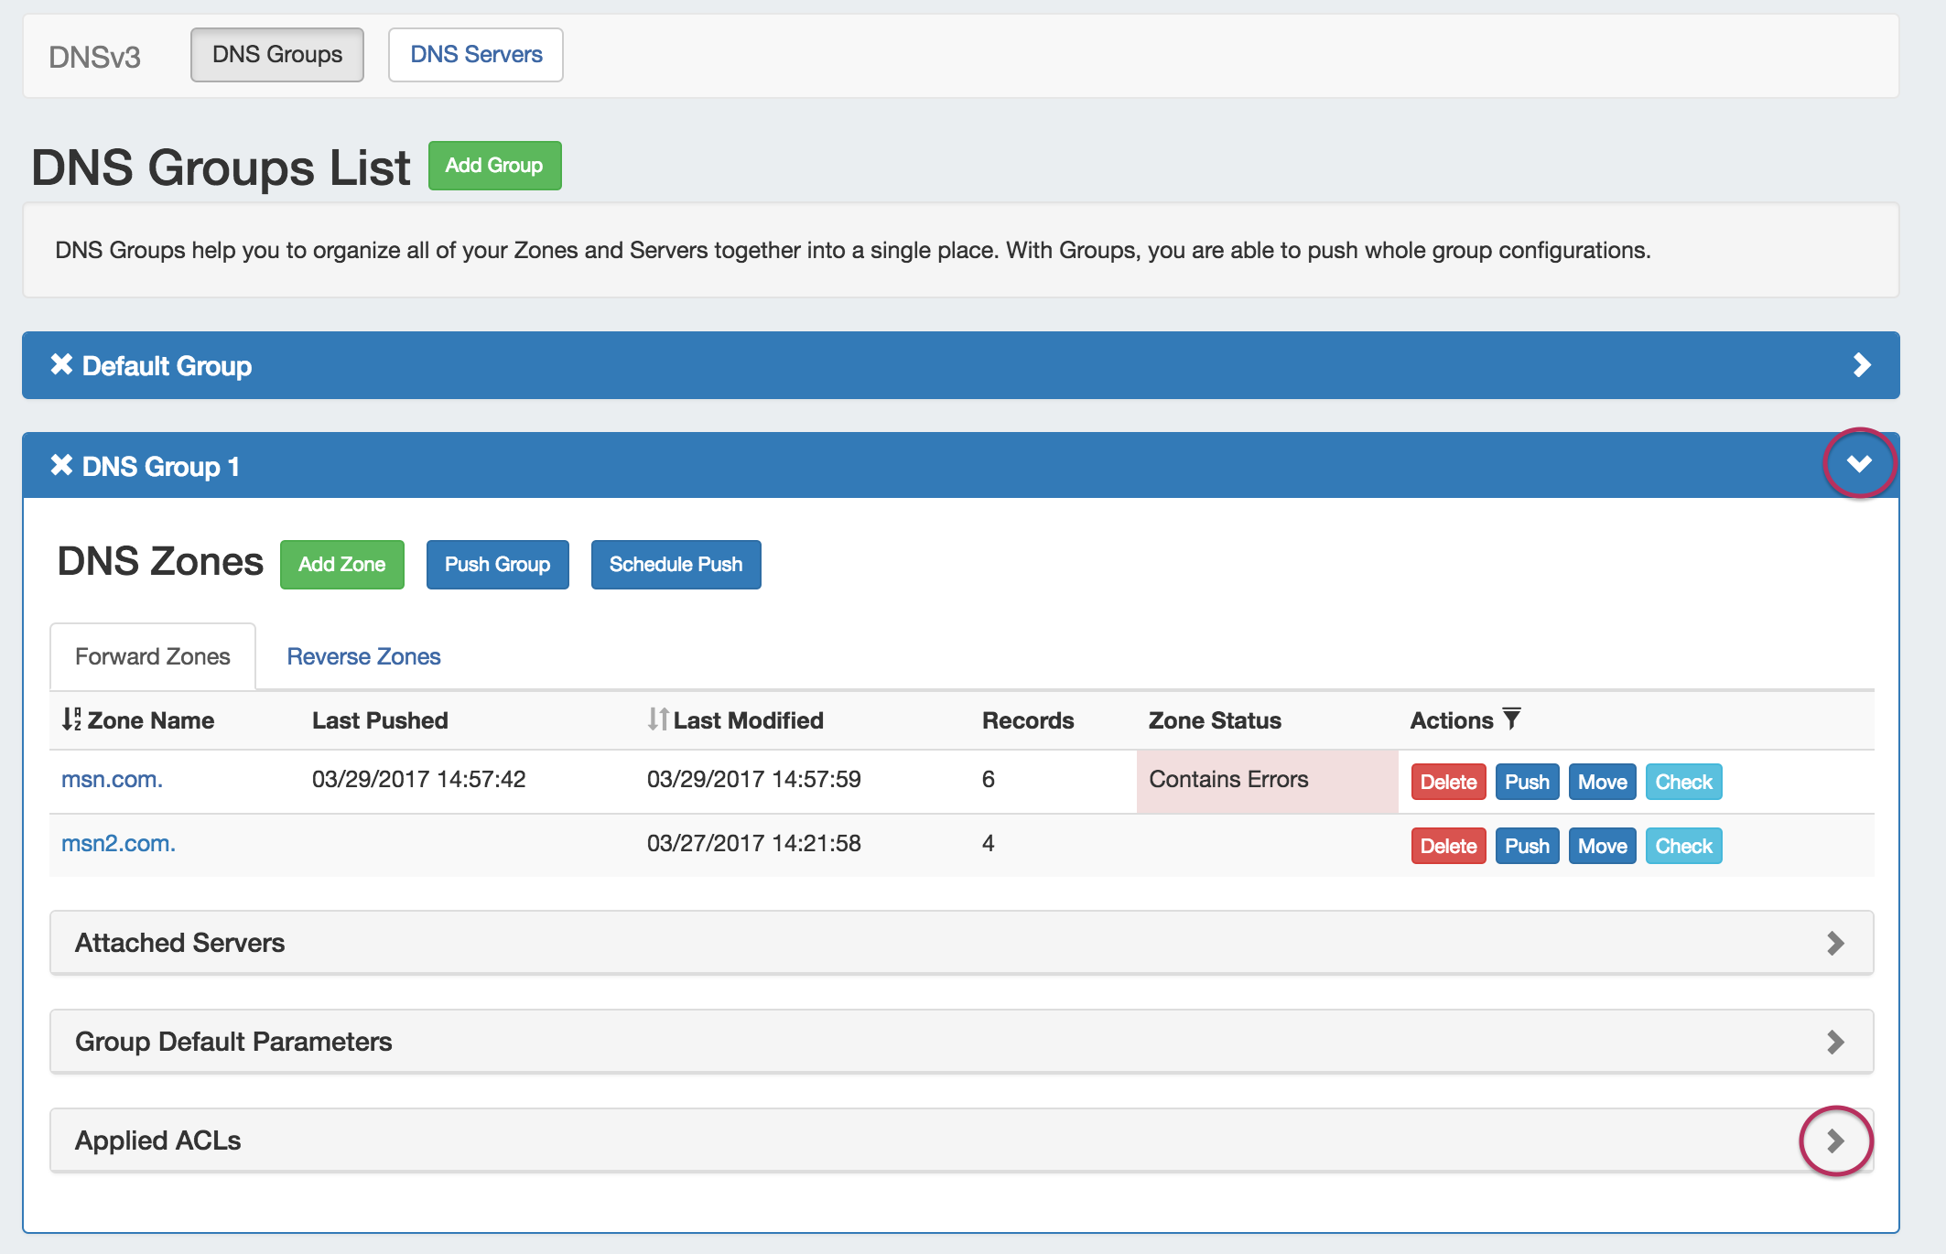Click Contains Errors status for msn.com.
The image size is (1946, 1254).
click(x=1228, y=780)
